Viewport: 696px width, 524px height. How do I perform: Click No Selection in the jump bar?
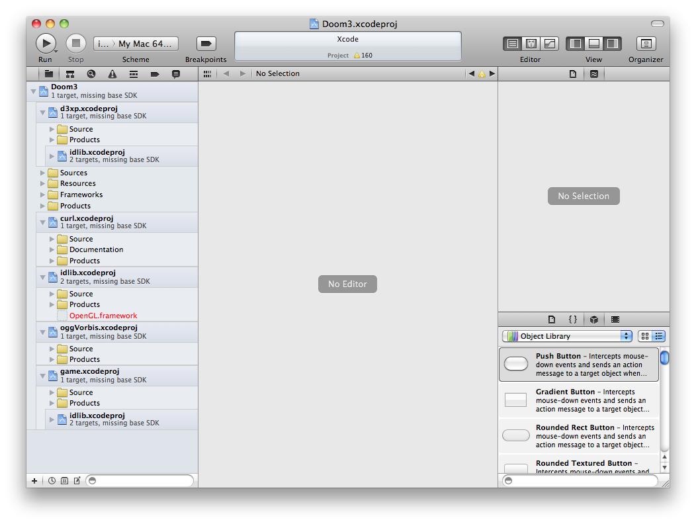278,73
